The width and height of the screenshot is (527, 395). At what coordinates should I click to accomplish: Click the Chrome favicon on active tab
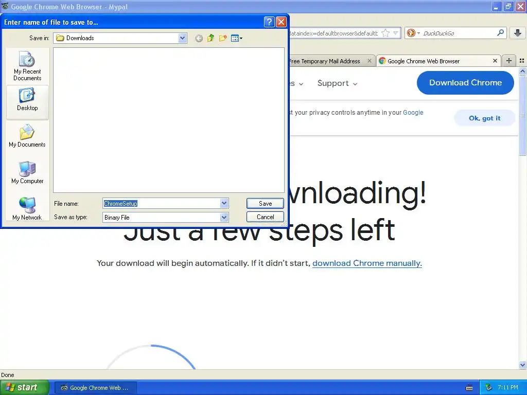(382, 61)
